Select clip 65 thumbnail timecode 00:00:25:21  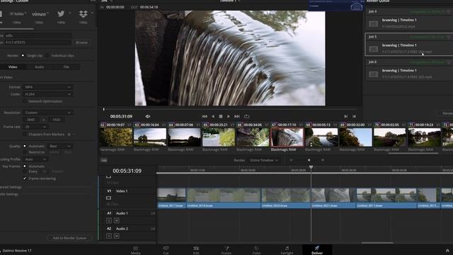click(x=219, y=137)
